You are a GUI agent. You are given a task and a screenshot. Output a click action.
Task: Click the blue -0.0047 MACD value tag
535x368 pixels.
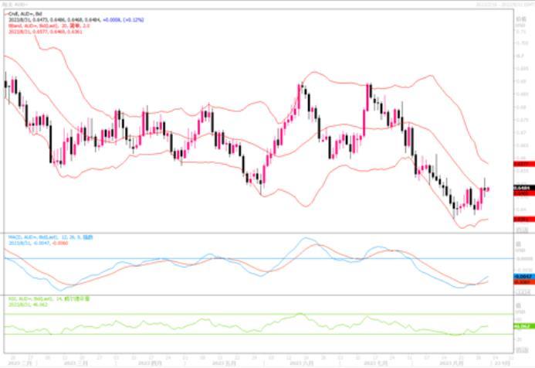click(523, 277)
